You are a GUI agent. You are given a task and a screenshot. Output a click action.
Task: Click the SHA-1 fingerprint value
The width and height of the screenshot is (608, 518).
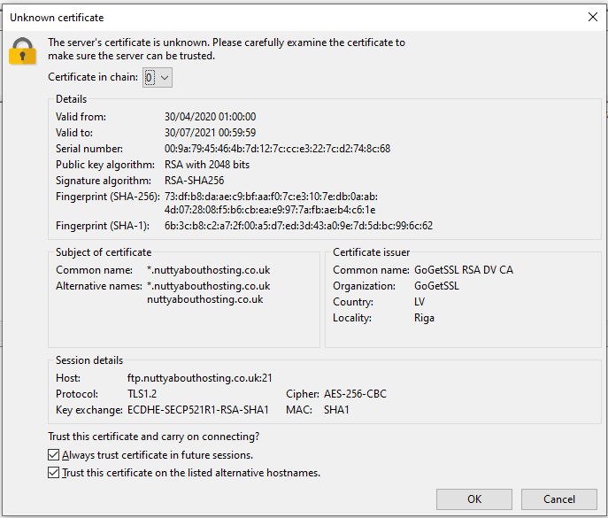pos(298,226)
